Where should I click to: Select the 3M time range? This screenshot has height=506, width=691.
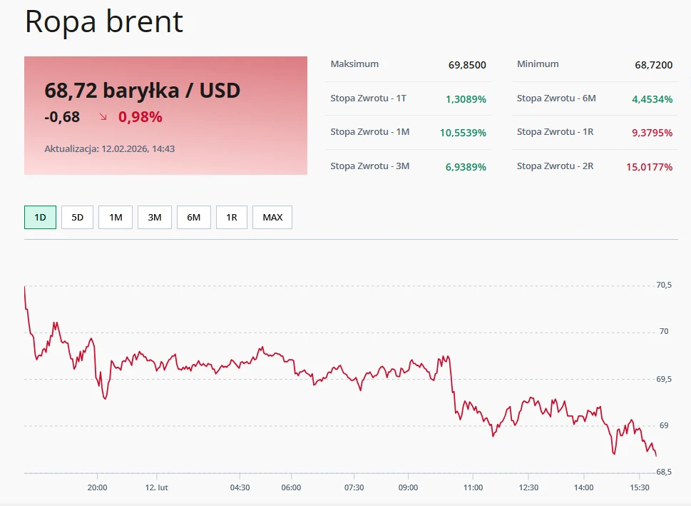point(155,217)
